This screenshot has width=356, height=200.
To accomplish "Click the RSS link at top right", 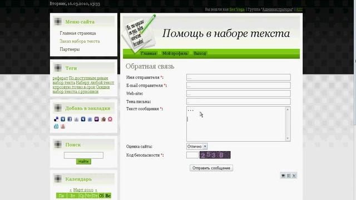I will (299, 9).
